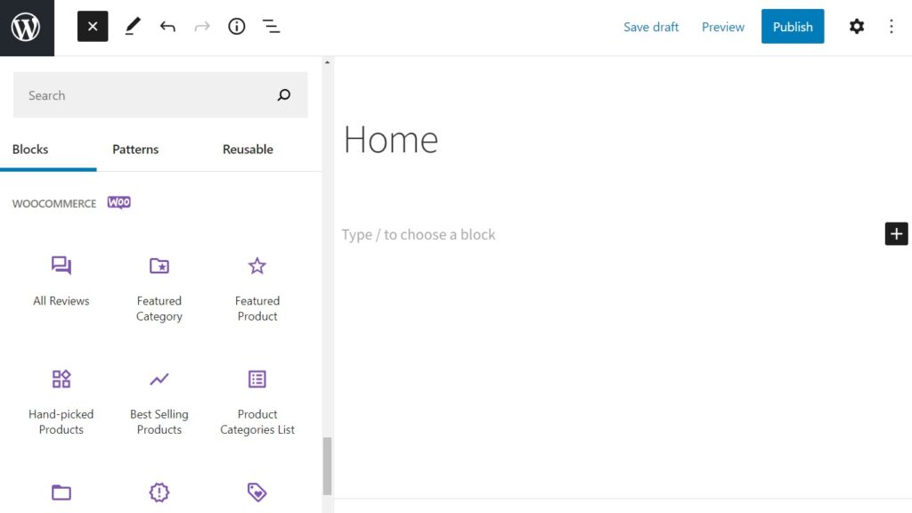The height and width of the screenshot is (513, 912).
Task: Insert the All Reviews block
Action: [61, 281]
